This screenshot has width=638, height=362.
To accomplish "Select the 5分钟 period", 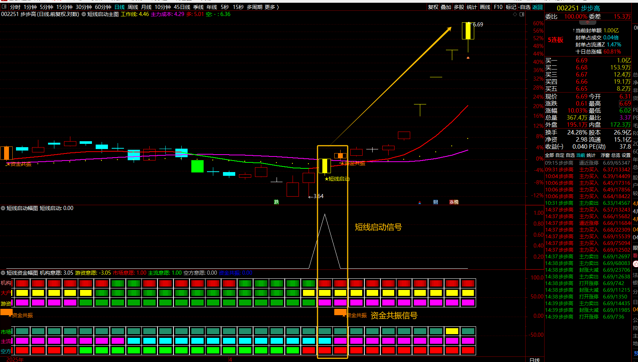I will pos(47,7).
